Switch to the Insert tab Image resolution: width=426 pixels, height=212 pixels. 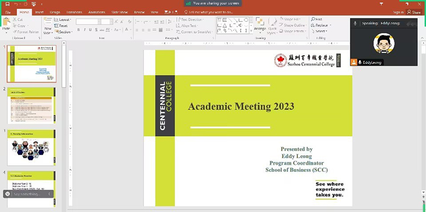tap(39, 12)
